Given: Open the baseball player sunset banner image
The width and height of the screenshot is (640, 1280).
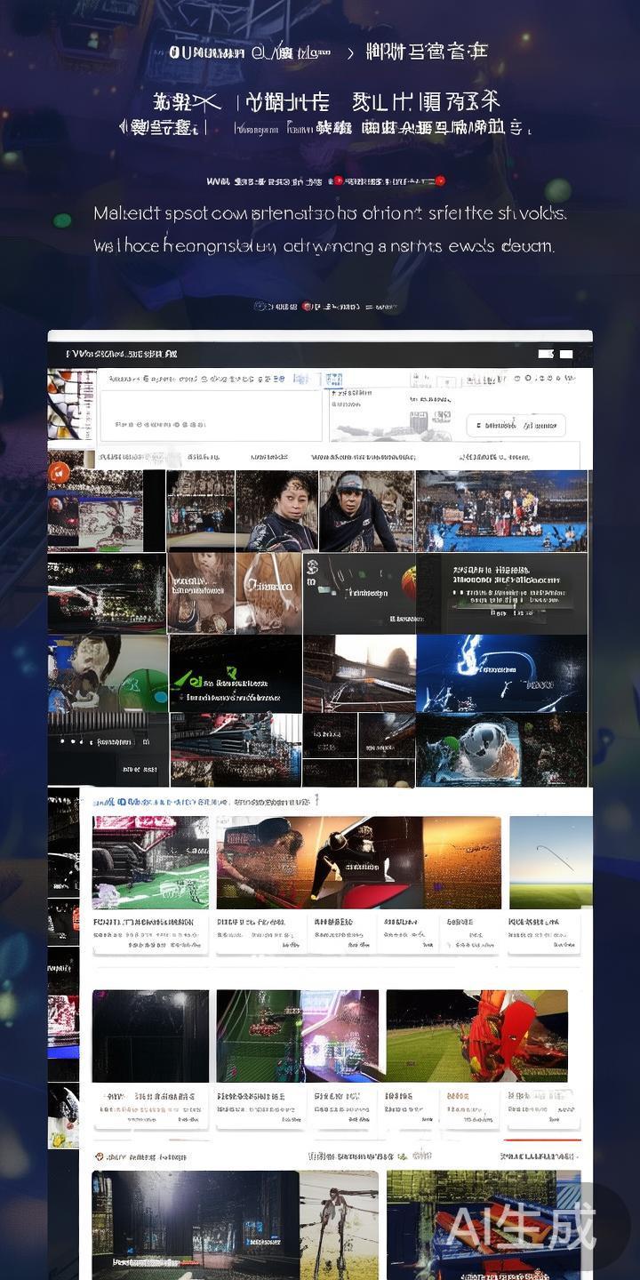Looking at the screenshot, I should [x=358, y=862].
